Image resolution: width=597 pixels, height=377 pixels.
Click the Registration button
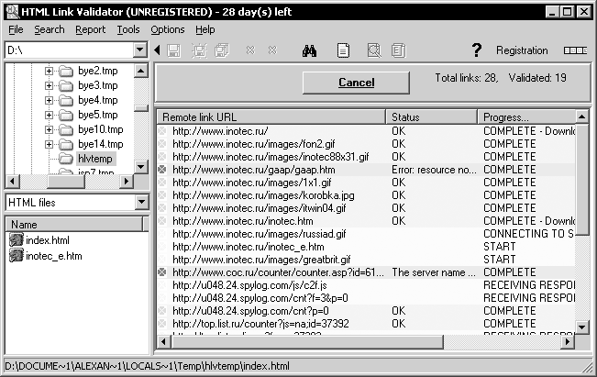[522, 50]
